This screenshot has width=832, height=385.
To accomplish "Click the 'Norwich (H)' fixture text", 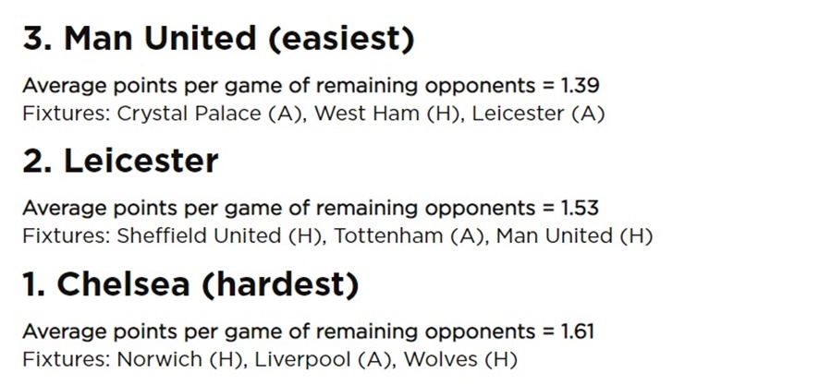I will point(180,359).
